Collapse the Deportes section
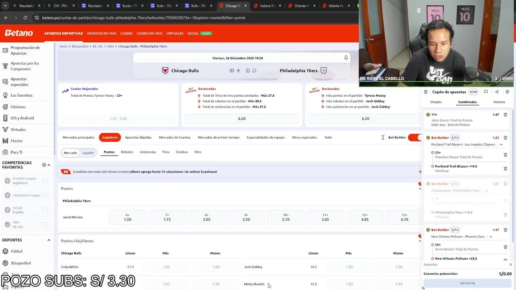516x290 pixels. pyautogui.click(x=49, y=240)
